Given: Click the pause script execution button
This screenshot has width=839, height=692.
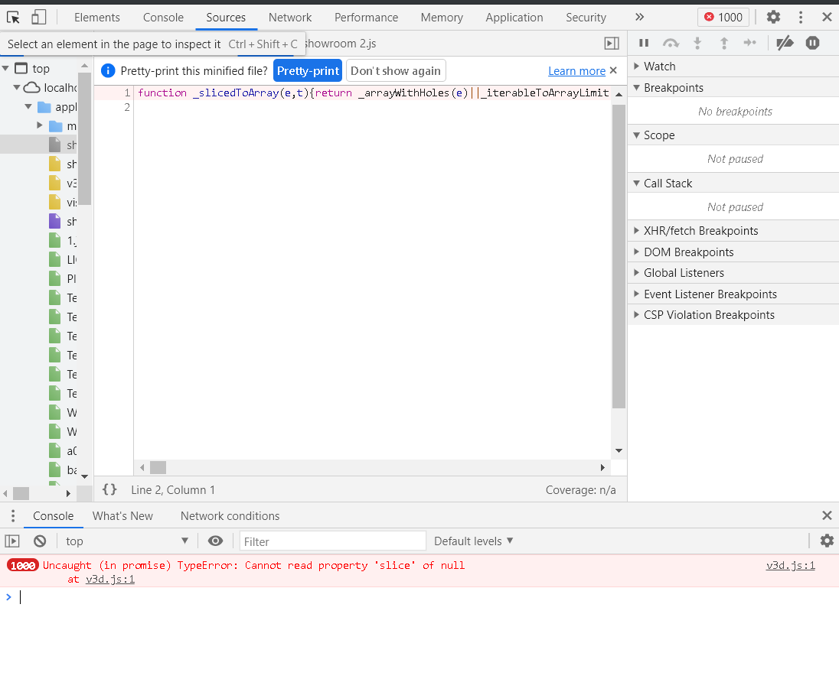Looking at the screenshot, I should click(x=644, y=44).
